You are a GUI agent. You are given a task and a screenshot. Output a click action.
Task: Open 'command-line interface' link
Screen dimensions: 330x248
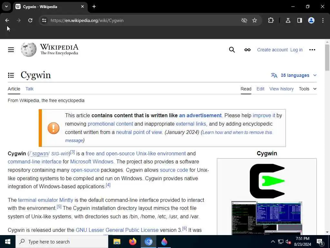[x=34, y=161]
